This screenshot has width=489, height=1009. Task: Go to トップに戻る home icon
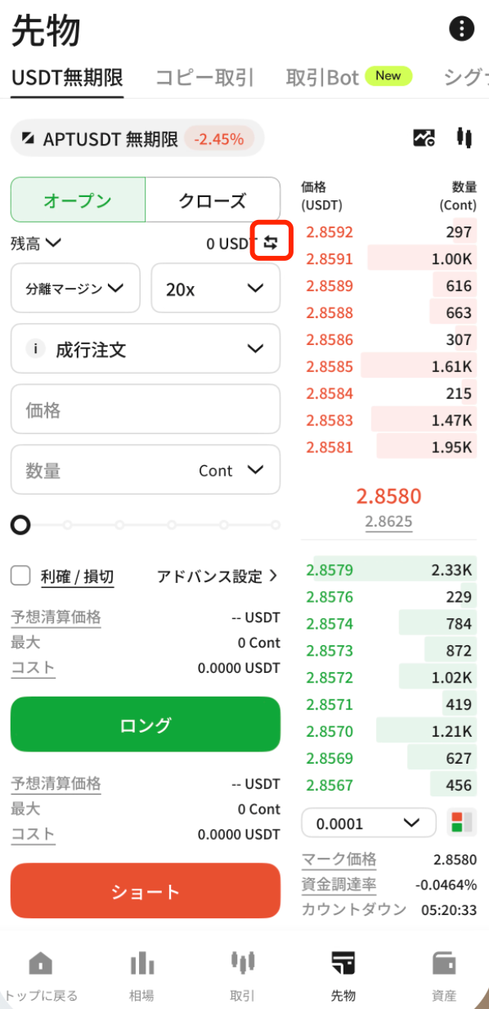pos(40,963)
